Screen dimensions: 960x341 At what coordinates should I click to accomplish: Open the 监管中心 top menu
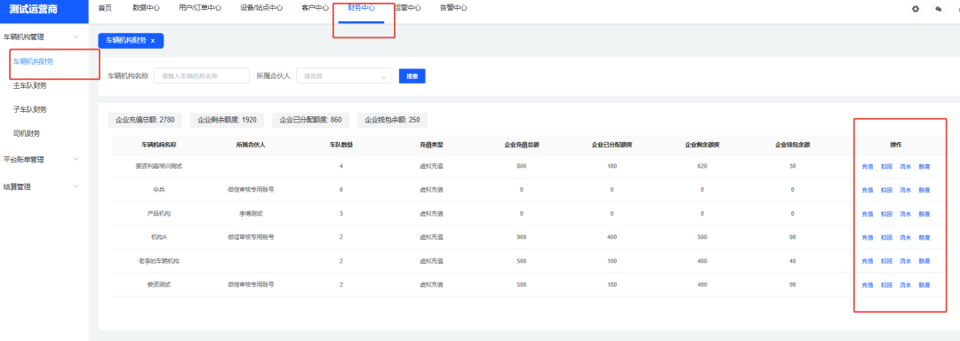pos(408,8)
